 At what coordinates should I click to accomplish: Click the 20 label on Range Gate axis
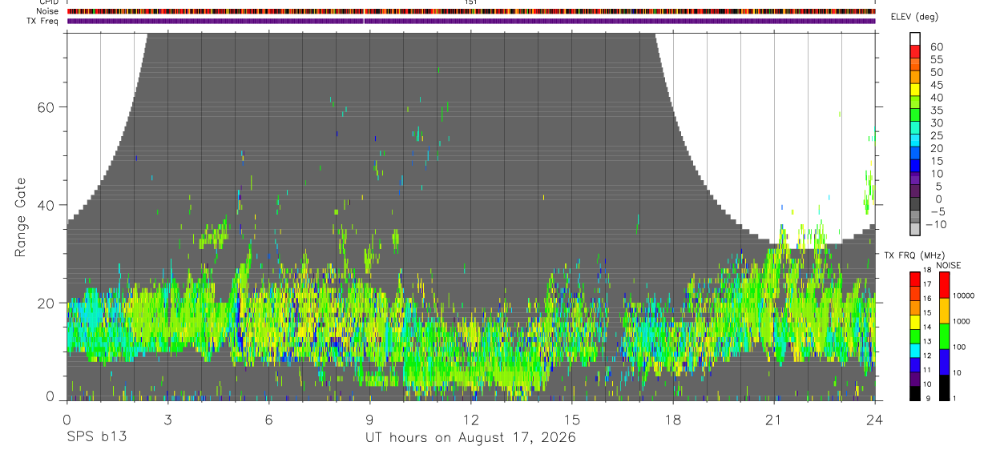point(46,303)
